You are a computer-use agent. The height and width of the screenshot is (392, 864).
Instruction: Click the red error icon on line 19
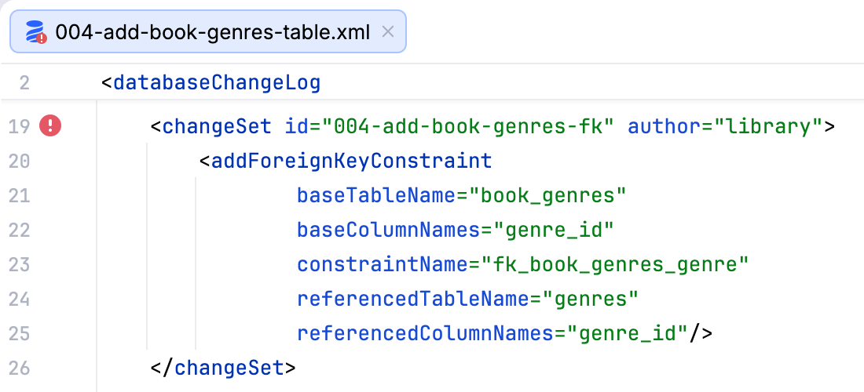[x=50, y=126]
